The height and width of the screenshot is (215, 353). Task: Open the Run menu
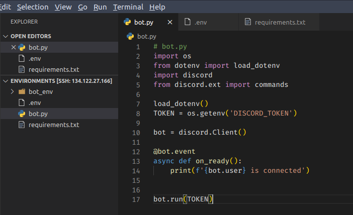[x=100, y=7]
